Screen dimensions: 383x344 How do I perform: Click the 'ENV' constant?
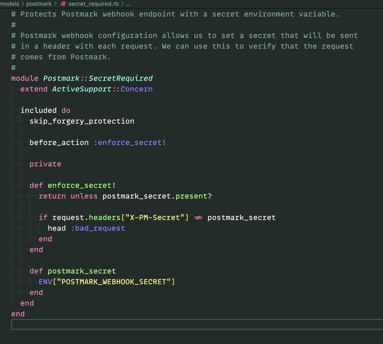(x=46, y=282)
